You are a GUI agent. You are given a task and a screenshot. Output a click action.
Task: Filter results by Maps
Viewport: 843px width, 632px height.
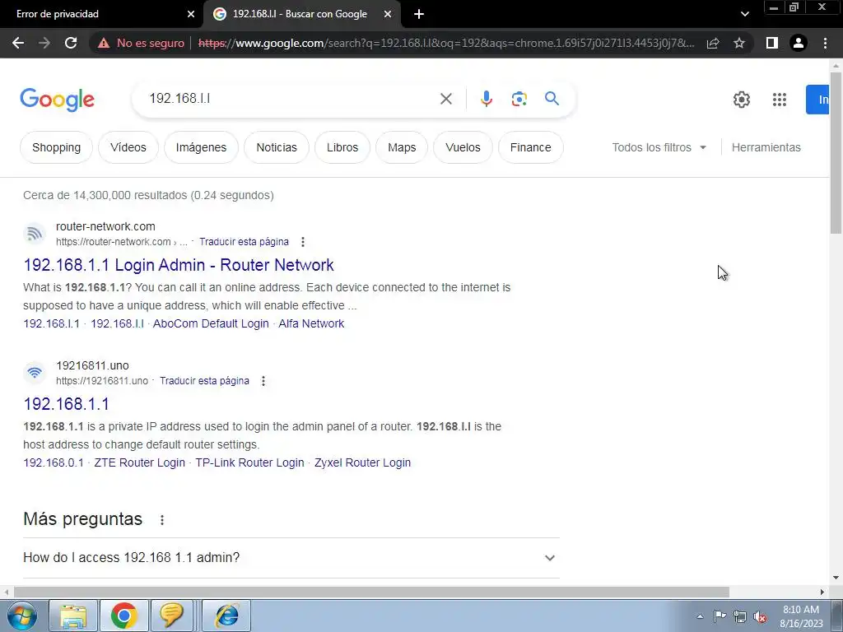click(402, 147)
